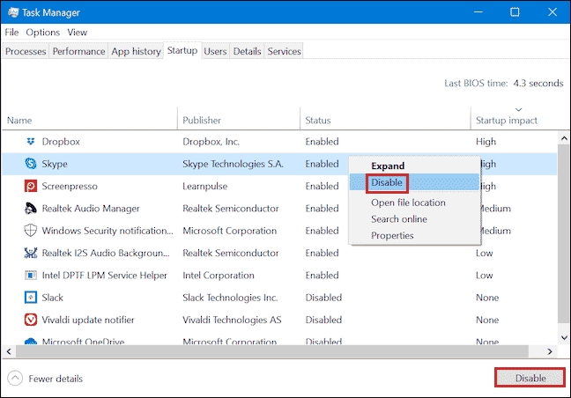Click the Learnpulse publisher cell
This screenshot has width=571, height=398.
pyautogui.click(x=204, y=187)
